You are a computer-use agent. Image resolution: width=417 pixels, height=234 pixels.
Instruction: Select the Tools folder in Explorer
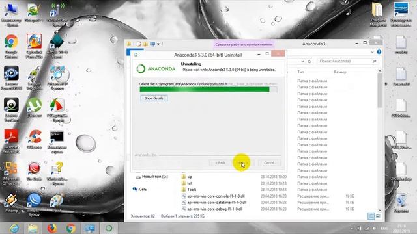pyautogui.click(x=192, y=189)
